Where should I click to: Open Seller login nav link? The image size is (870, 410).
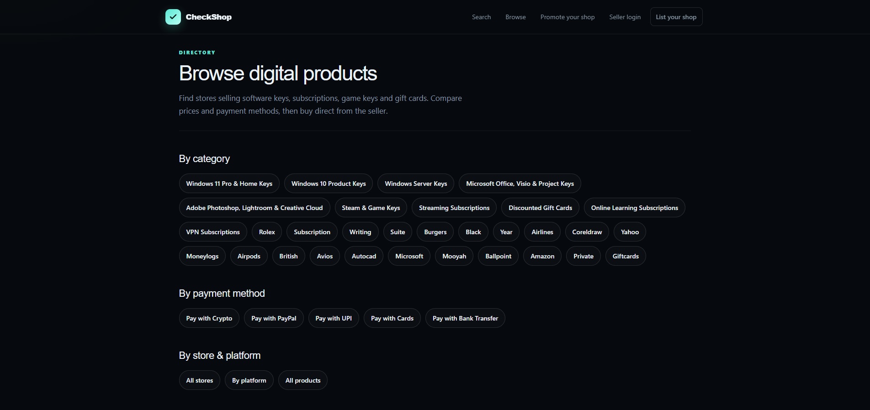625,17
